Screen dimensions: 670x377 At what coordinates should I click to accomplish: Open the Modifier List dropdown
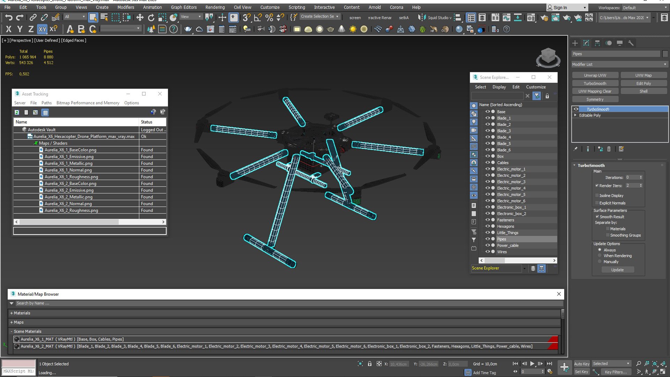pos(619,64)
